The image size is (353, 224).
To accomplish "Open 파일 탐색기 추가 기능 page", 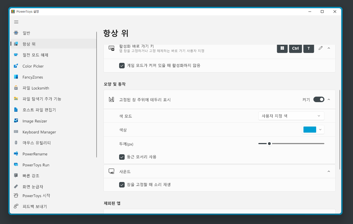I will (x=53, y=99).
